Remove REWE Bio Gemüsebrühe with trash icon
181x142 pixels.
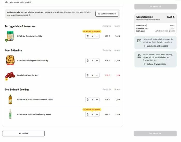coord(87,36)
